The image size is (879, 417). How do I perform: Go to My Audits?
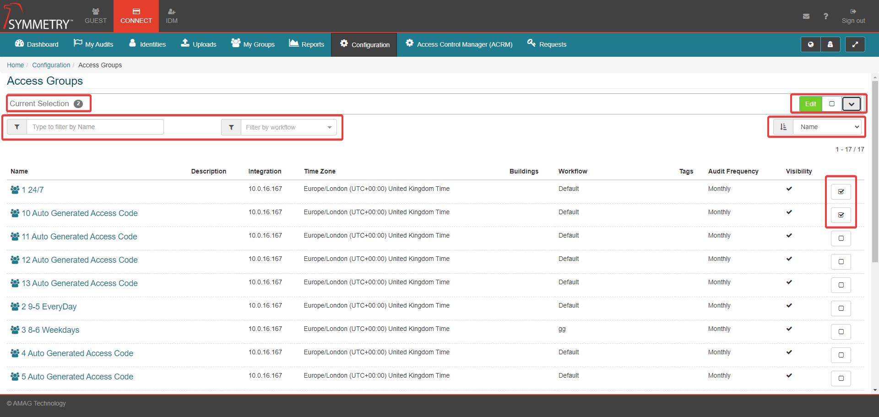click(93, 44)
